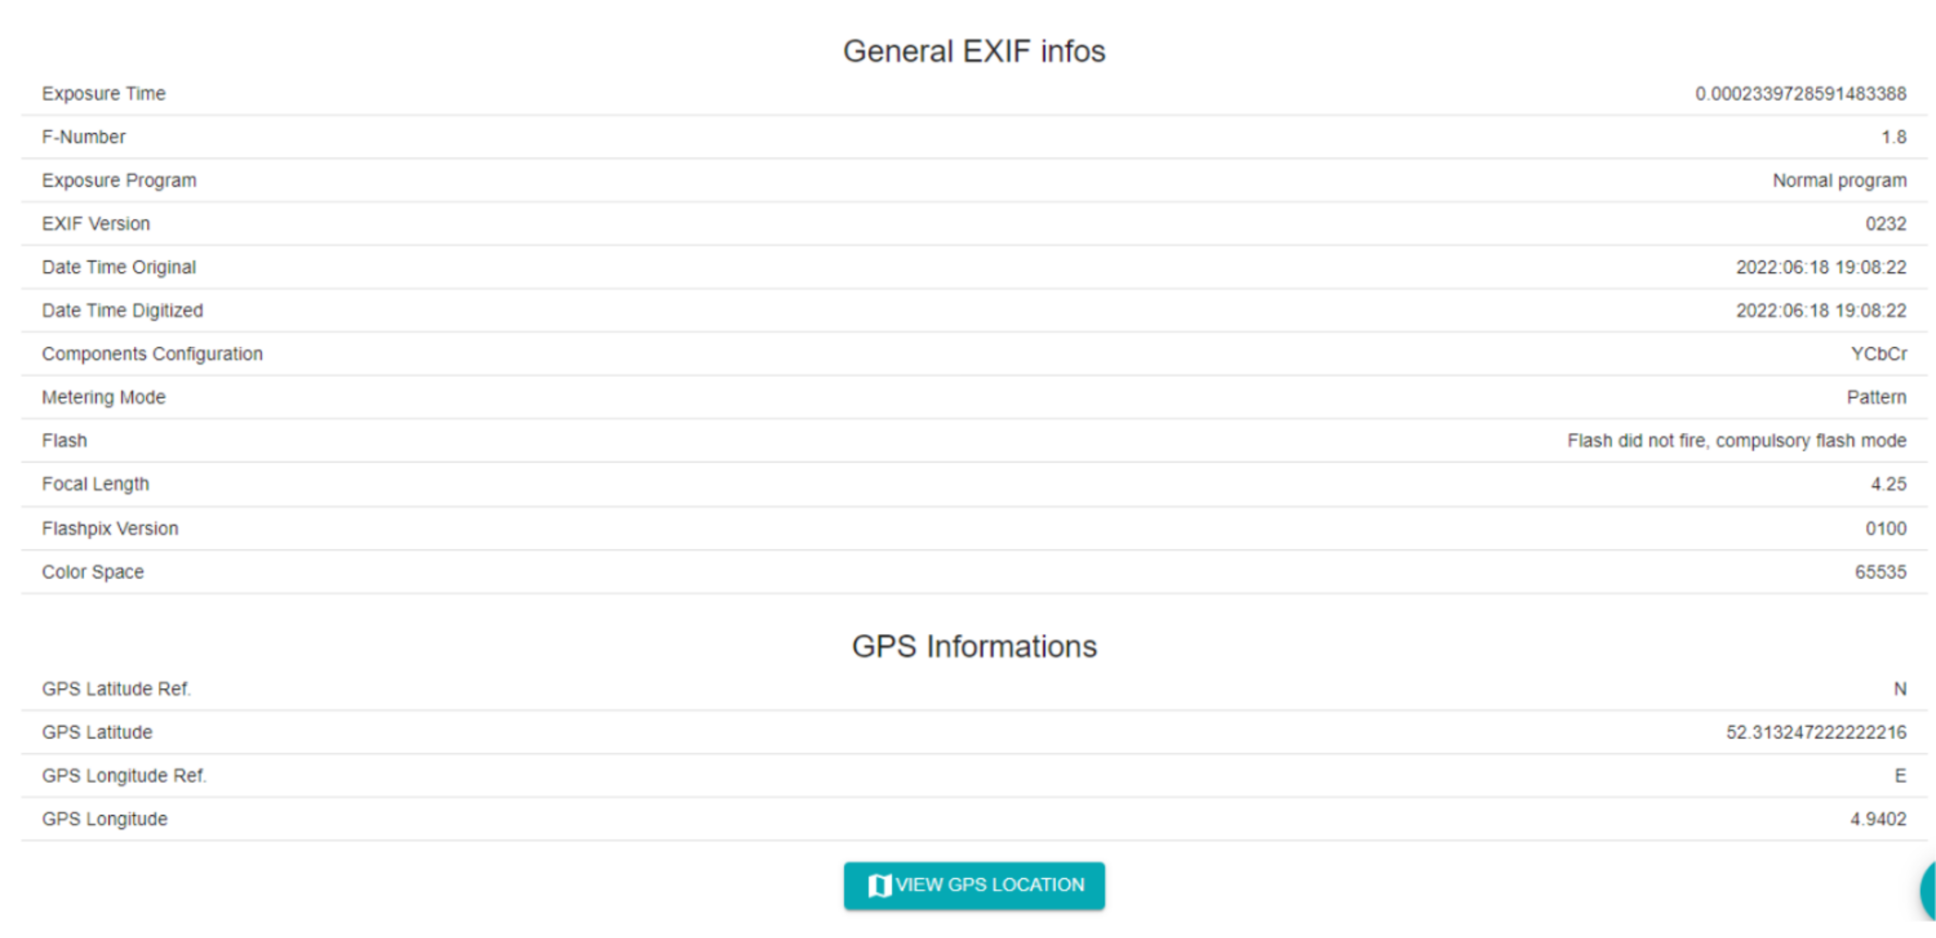The height and width of the screenshot is (938, 1936).
Task: Click the Color Space value 65535
Action: point(1880,572)
